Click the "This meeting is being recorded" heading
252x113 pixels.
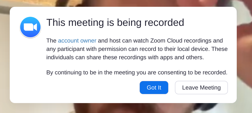tap(115, 22)
